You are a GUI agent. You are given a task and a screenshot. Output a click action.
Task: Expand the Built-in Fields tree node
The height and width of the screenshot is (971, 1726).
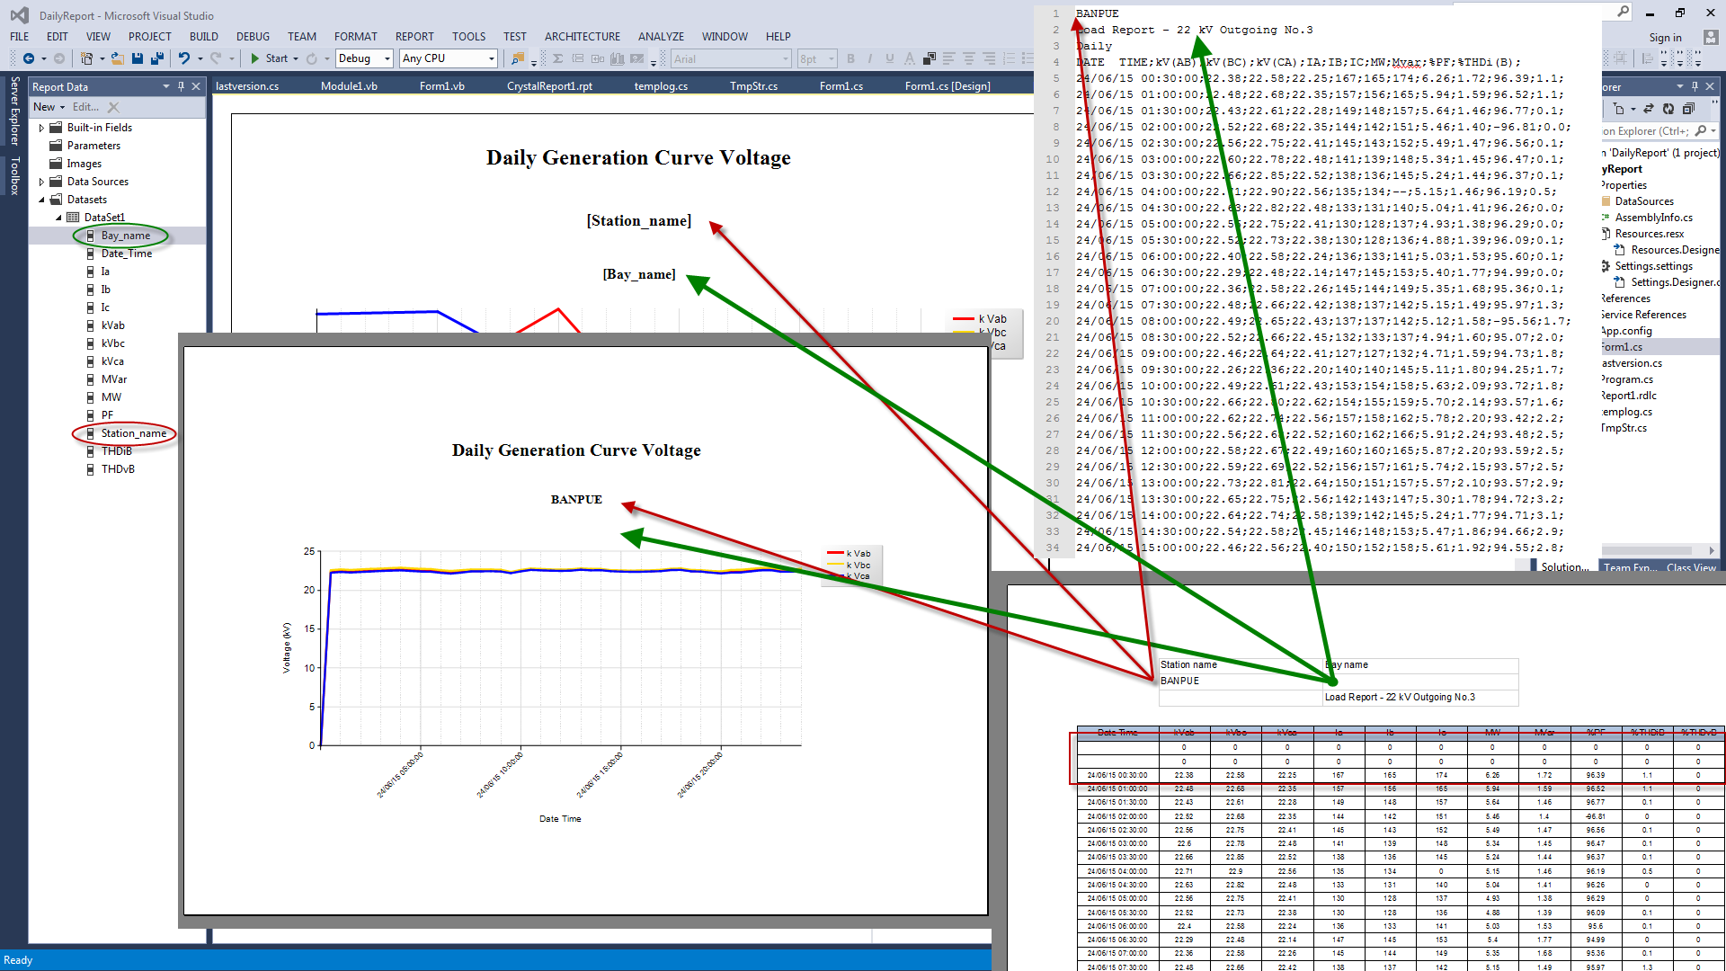(x=41, y=128)
